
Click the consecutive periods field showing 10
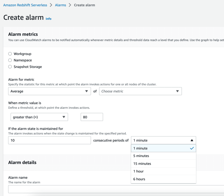pos(50,140)
